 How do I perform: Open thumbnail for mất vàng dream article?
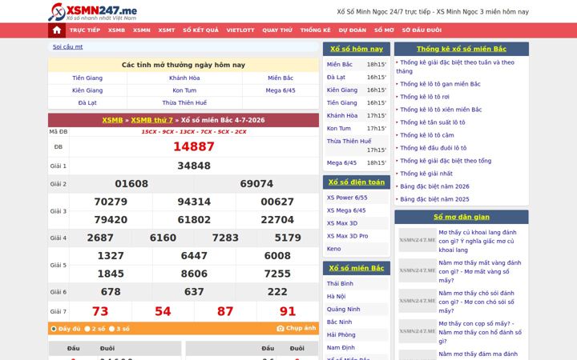pos(418,270)
